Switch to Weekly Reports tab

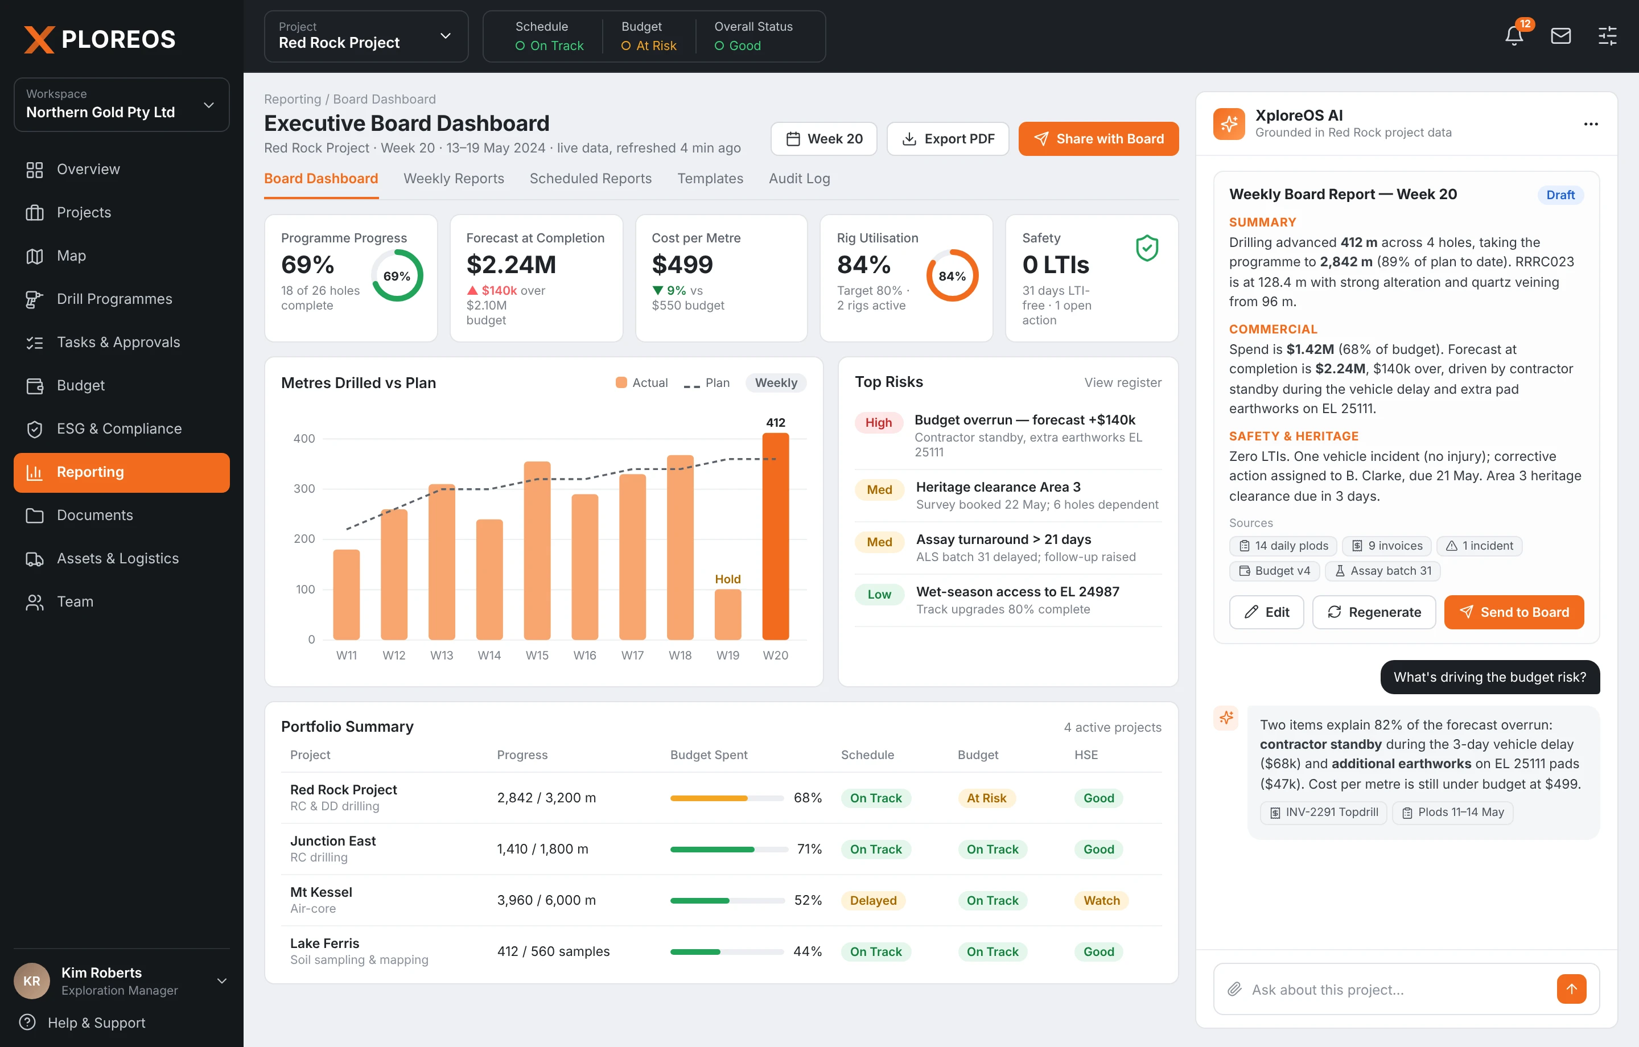[x=454, y=178]
